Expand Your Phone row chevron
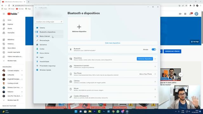This screenshot has width=203, height=114. 155,74
